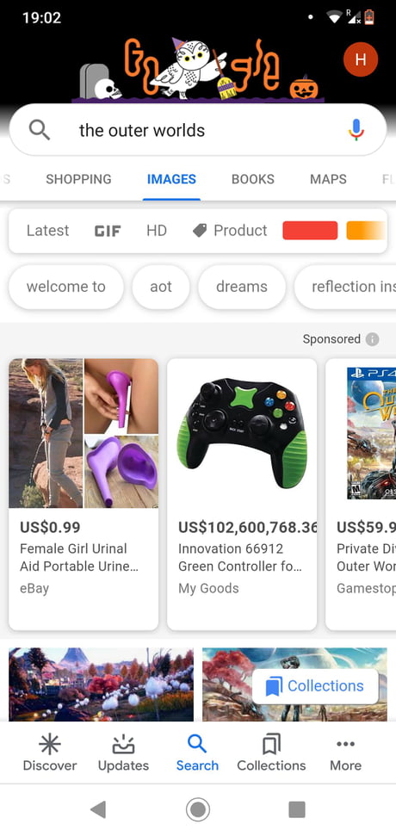Open Updates in bottom navigation
The width and height of the screenshot is (396, 836).
pos(123,752)
